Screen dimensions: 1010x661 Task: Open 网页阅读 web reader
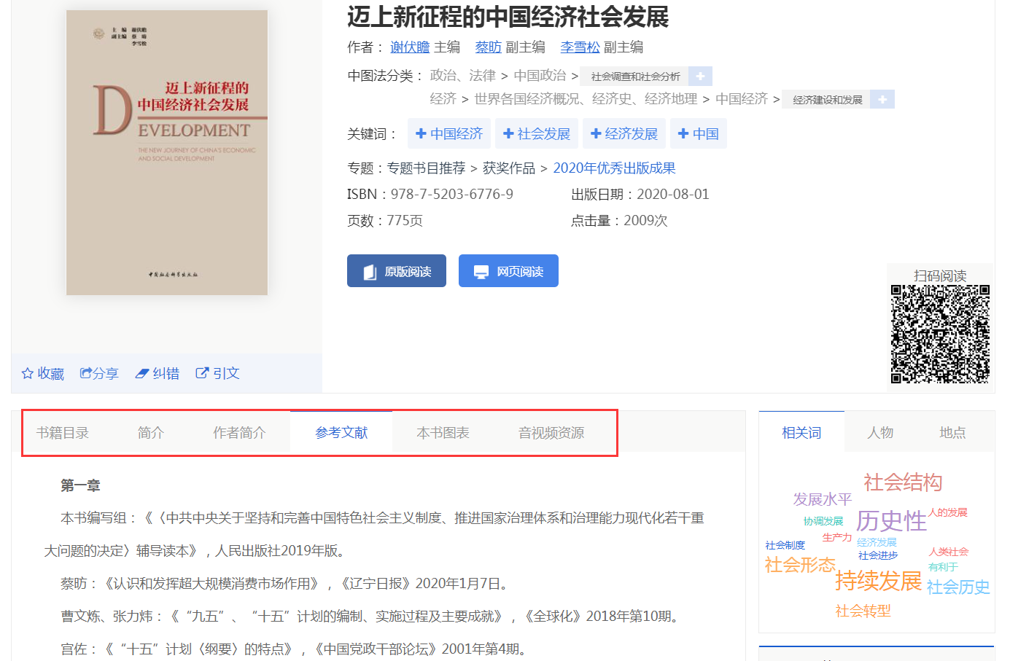[508, 271]
